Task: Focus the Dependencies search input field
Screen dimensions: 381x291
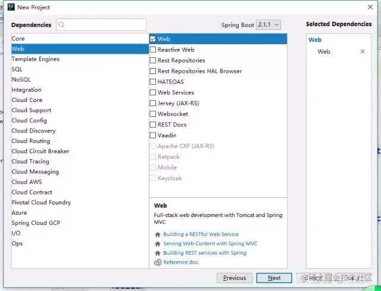Action: (x=101, y=24)
